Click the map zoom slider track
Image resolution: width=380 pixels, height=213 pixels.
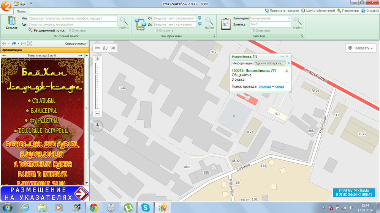point(97,86)
